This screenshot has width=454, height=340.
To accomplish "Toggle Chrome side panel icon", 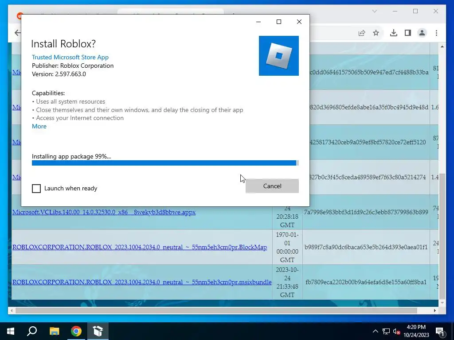I will pos(408,33).
